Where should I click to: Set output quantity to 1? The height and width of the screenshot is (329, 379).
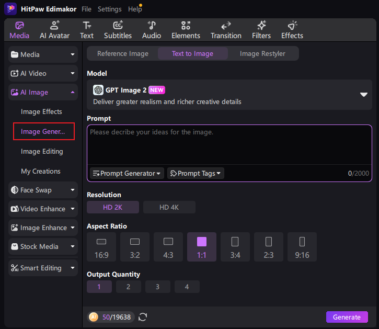point(99,287)
